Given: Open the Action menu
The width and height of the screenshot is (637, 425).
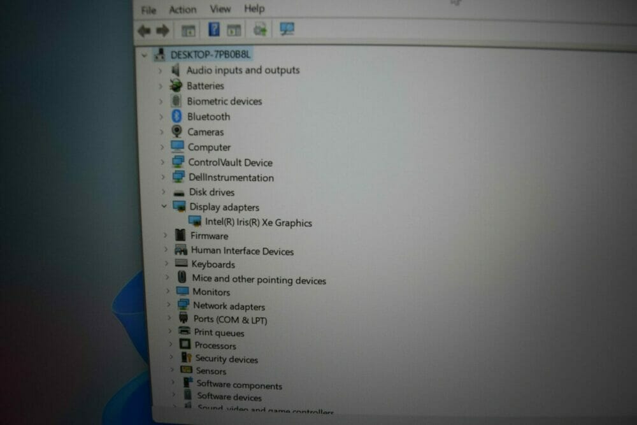Looking at the screenshot, I should [182, 10].
